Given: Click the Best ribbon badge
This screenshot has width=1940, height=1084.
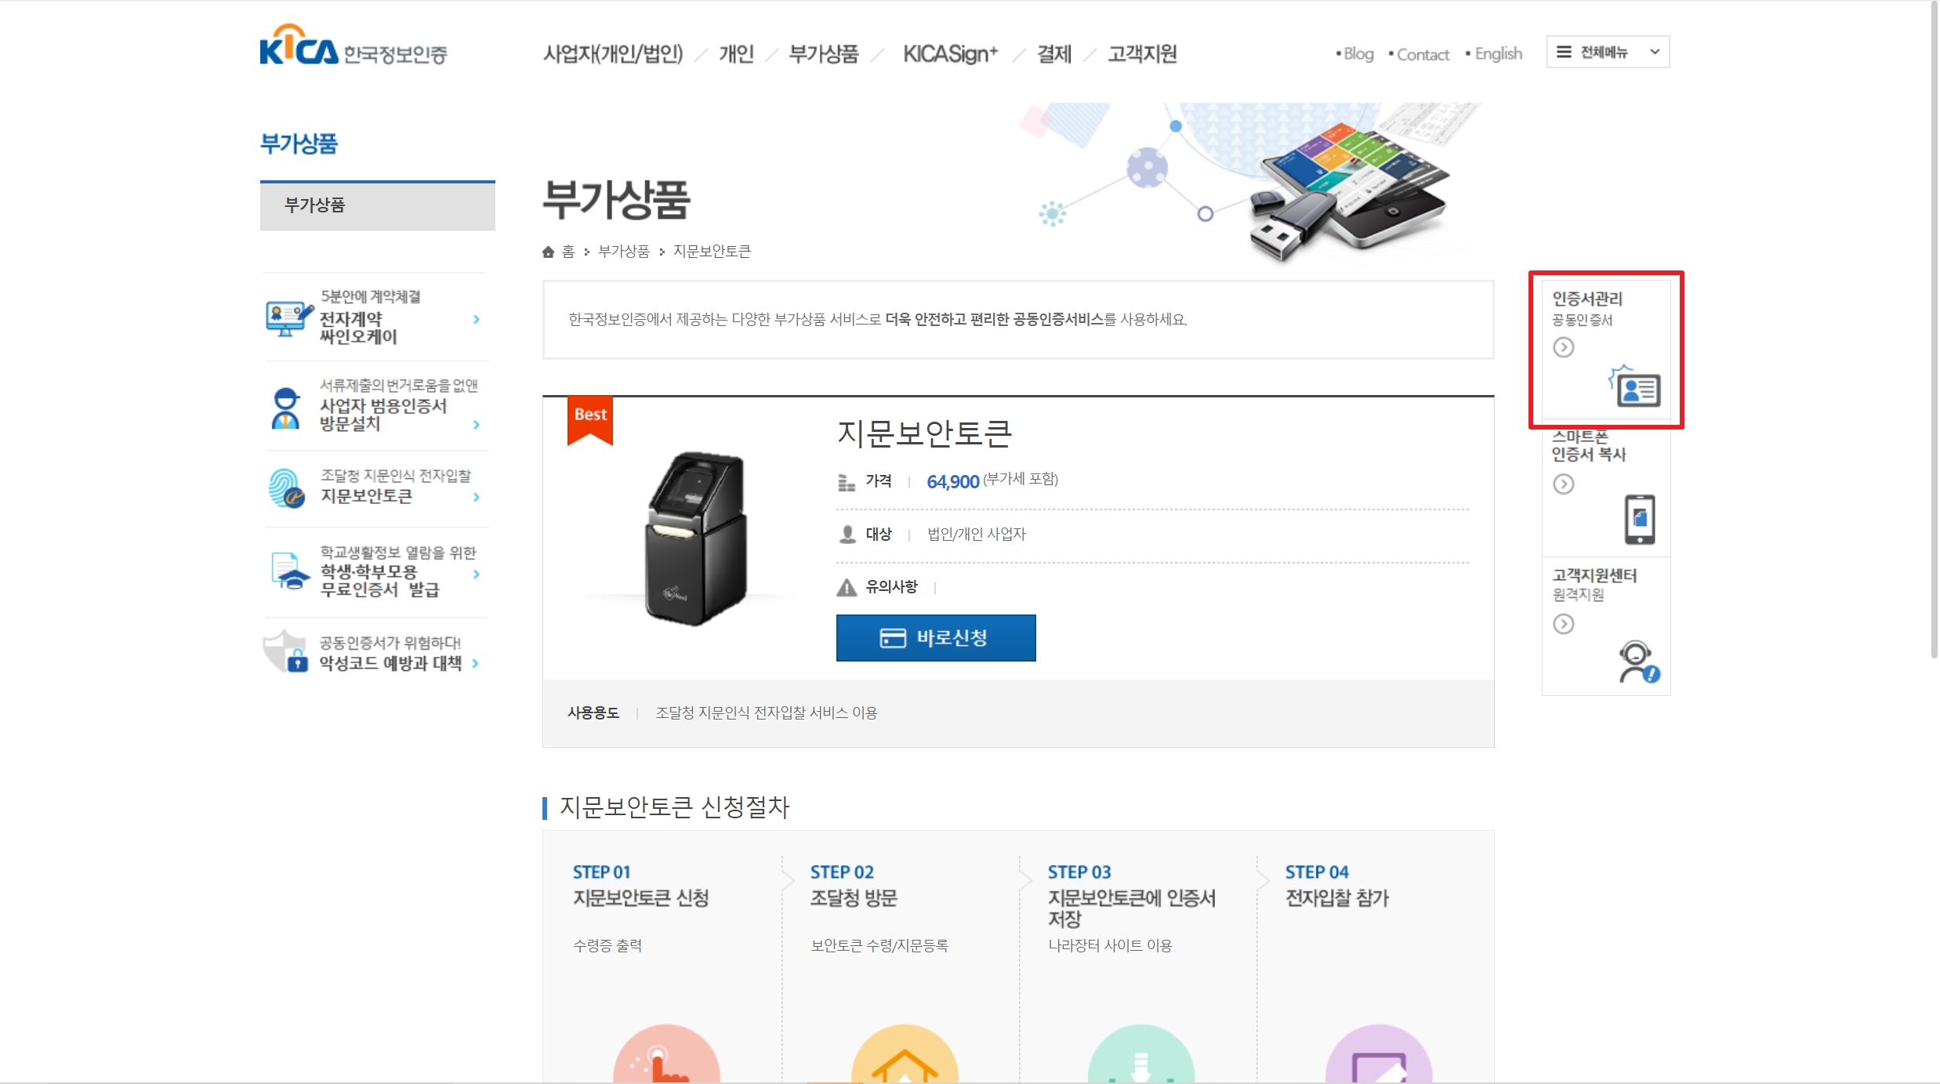Looking at the screenshot, I should (590, 421).
